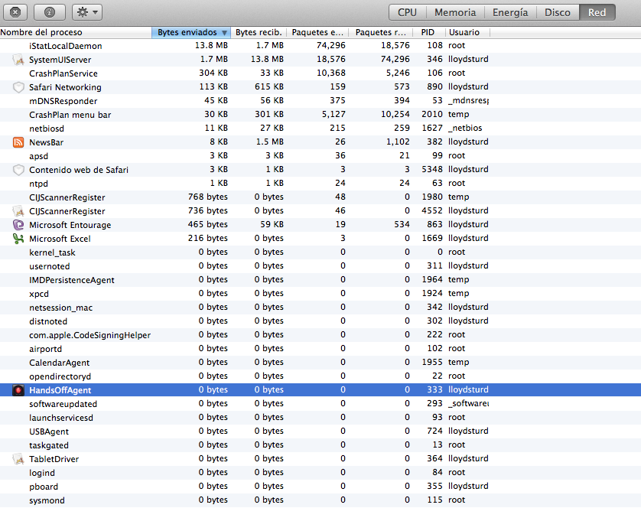
Task: Select the IMDPersistenceAgent process
Action: (x=320, y=280)
